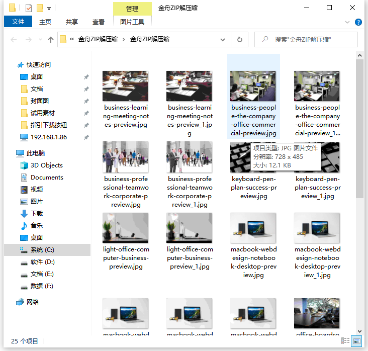Click the pin icon beside 192.168.1.86
368x351 pixels.
coord(86,137)
